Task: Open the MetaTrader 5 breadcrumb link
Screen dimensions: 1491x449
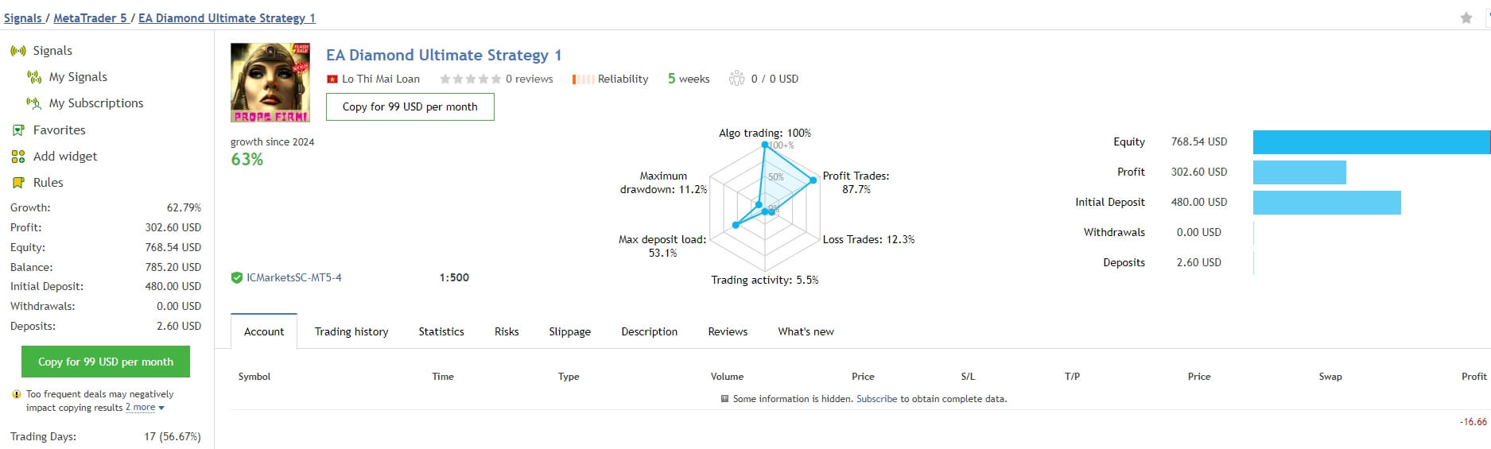Action: pos(90,17)
